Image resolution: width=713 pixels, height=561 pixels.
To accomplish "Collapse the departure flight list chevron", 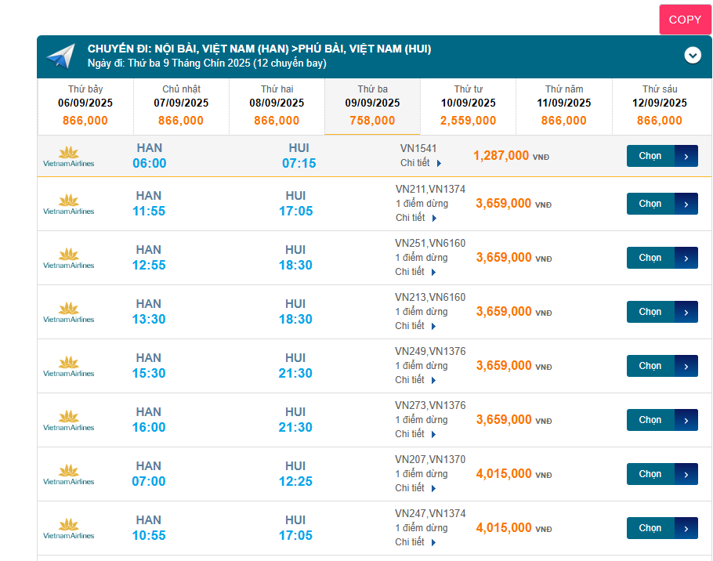I will [x=693, y=55].
